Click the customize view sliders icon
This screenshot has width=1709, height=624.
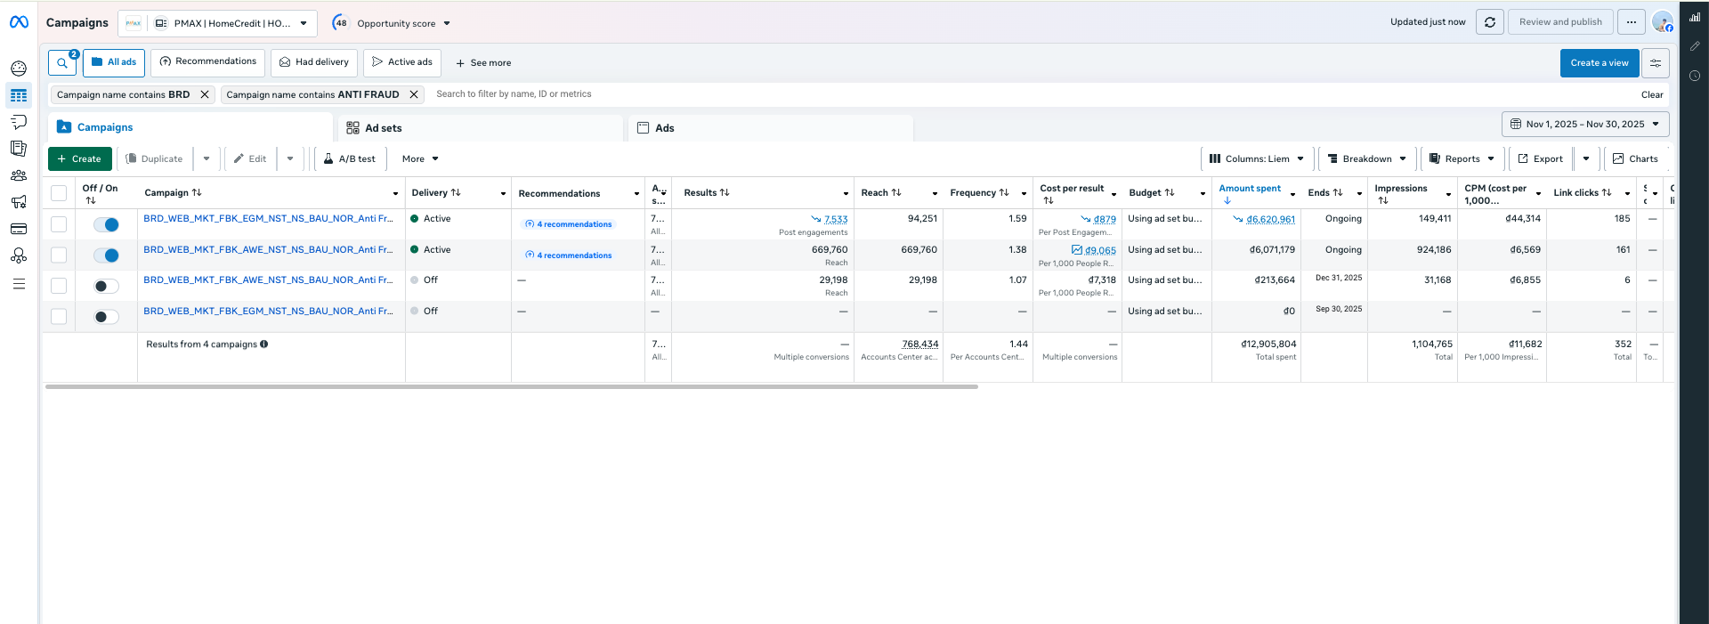(x=1655, y=63)
